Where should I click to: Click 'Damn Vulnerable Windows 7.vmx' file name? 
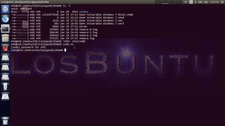click(101, 21)
